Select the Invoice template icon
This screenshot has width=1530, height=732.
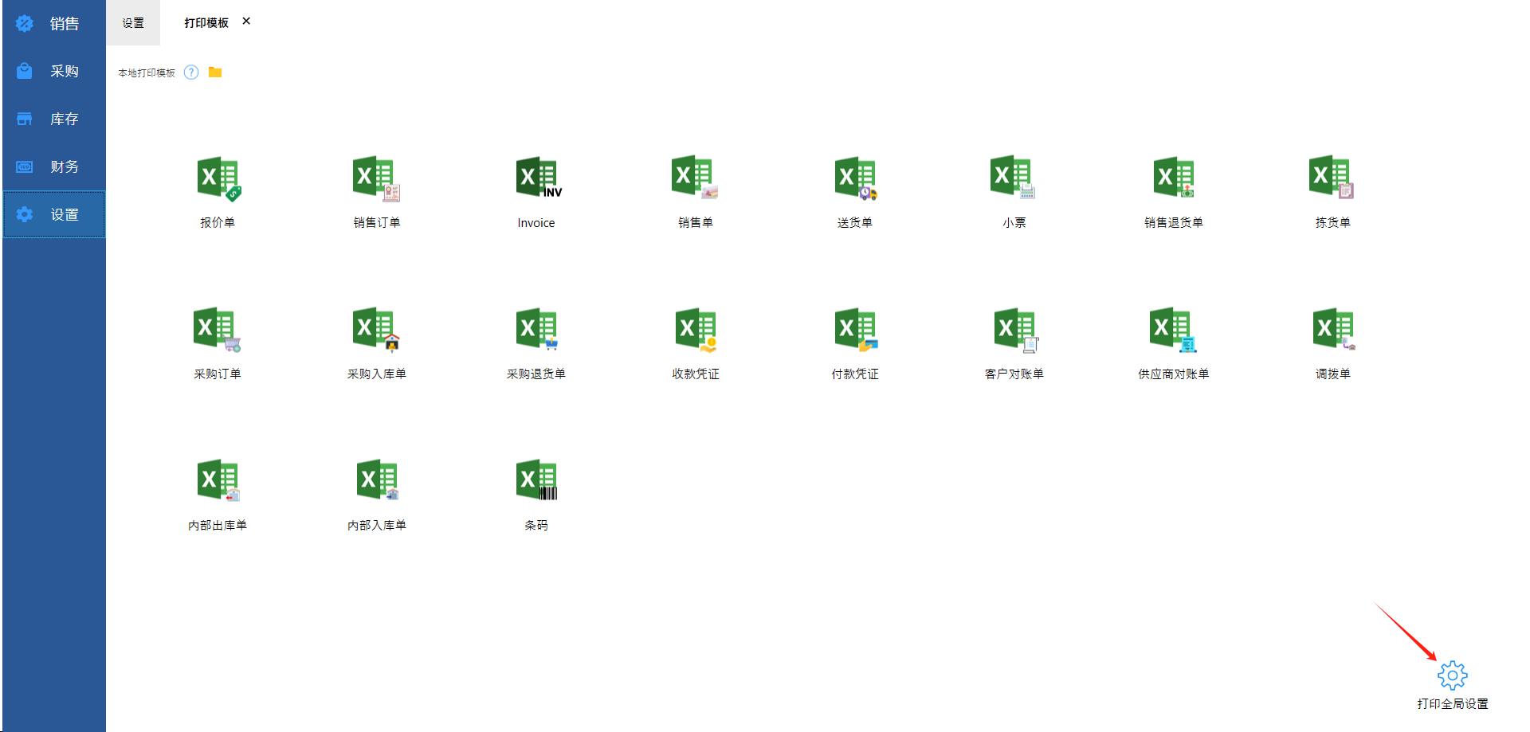click(536, 179)
